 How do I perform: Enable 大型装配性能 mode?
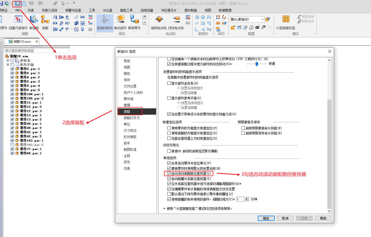[286, 22]
